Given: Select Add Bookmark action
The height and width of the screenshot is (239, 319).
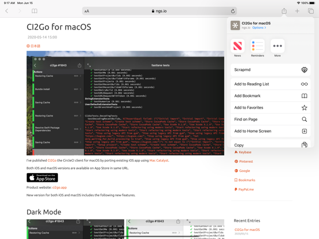Looking at the screenshot, I should coord(270,96).
